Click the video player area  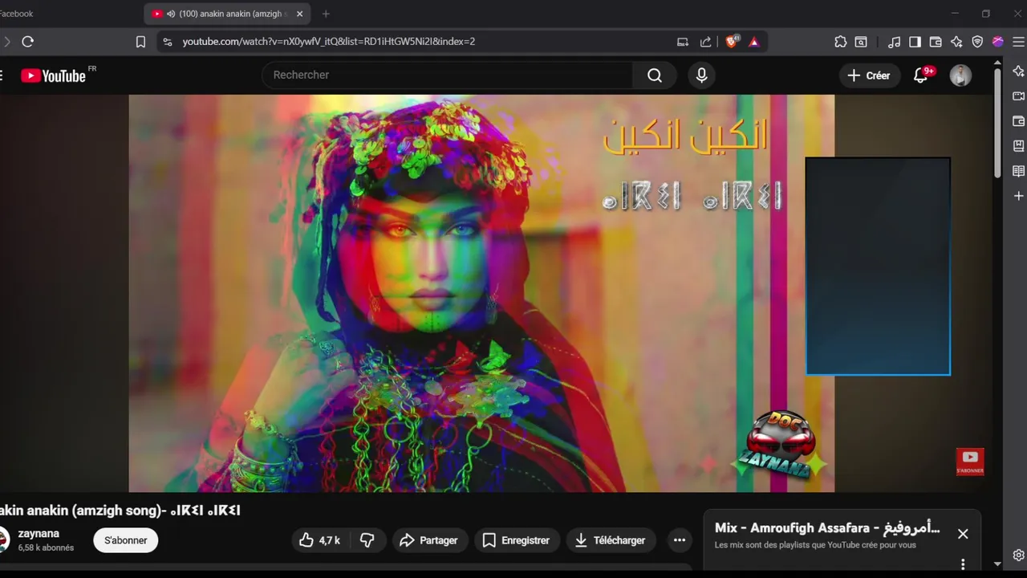tap(481, 293)
